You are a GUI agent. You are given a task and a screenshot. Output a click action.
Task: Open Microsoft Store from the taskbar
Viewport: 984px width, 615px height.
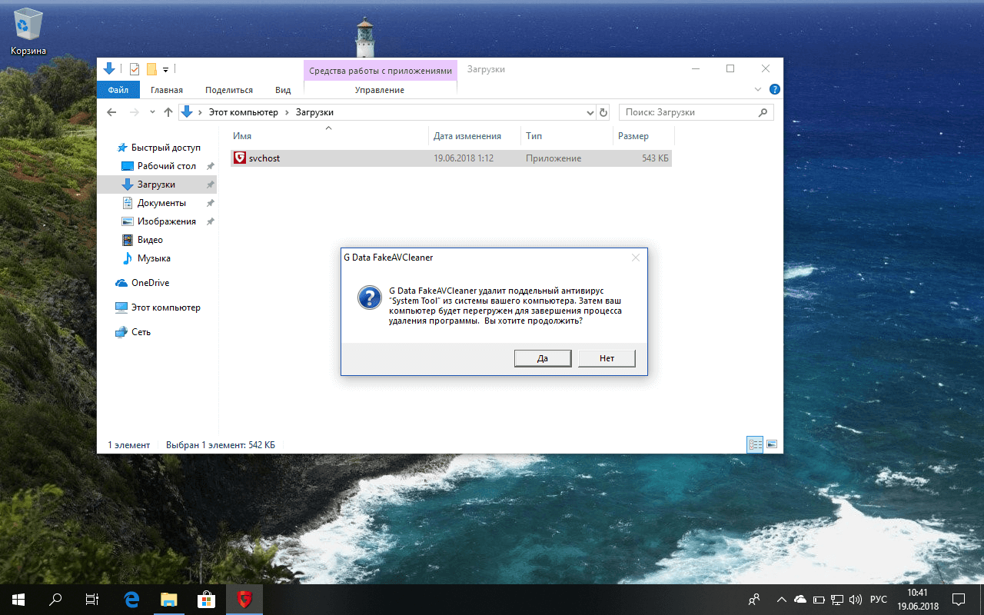click(206, 600)
